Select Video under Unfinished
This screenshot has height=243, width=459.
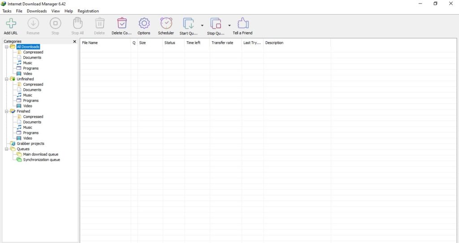pos(27,106)
